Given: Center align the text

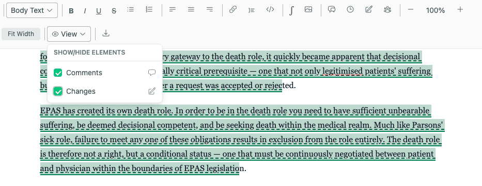Looking at the screenshot, I should click(x=191, y=9).
